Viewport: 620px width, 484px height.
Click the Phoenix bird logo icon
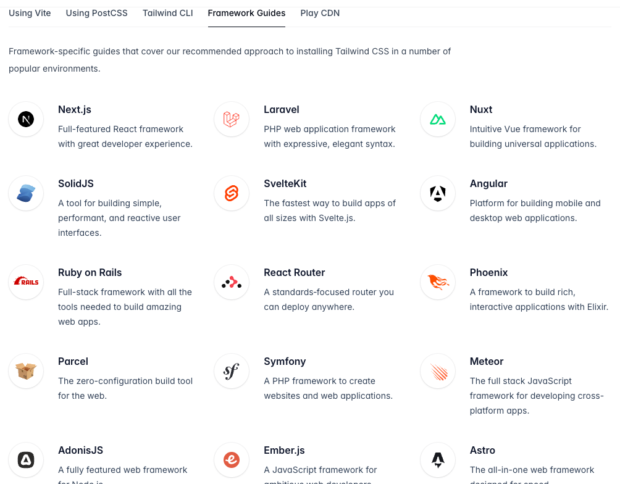click(x=438, y=282)
